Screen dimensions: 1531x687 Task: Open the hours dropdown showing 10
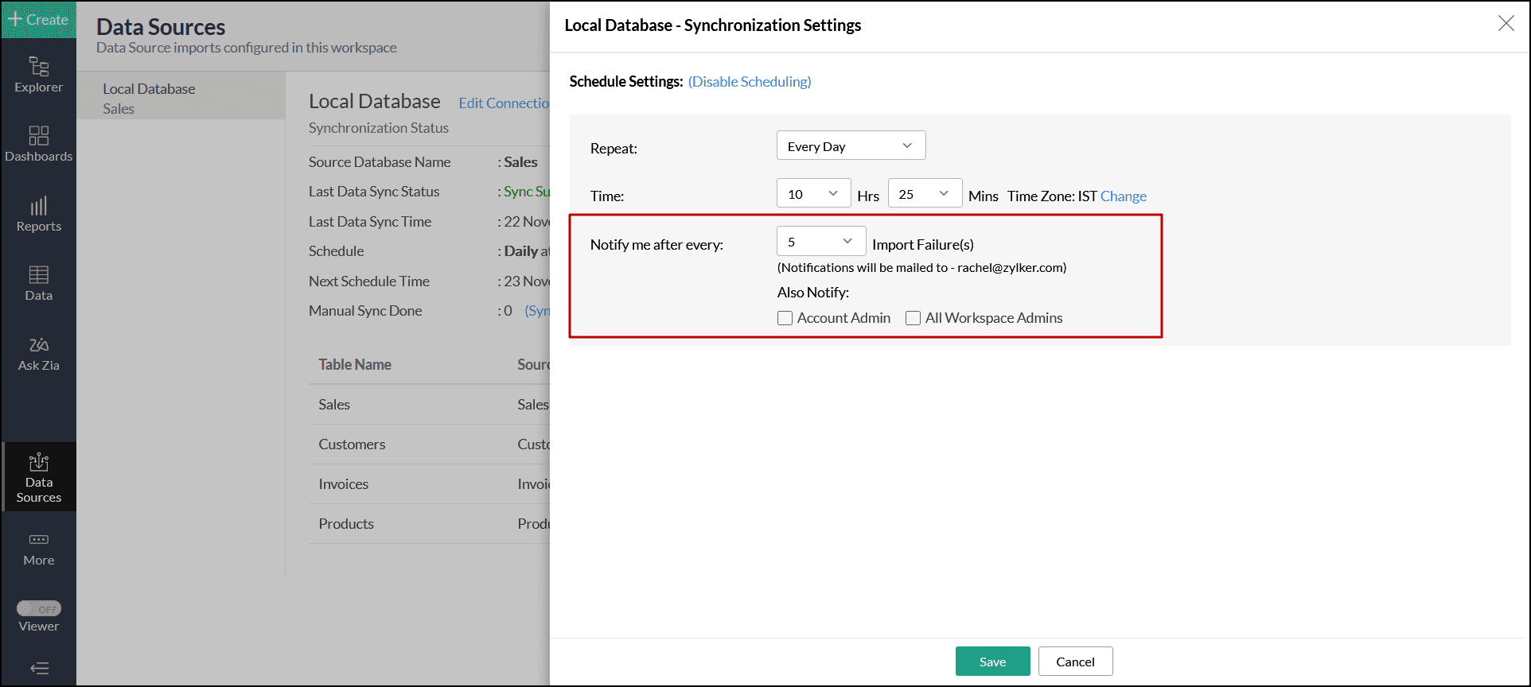pos(813,194)
